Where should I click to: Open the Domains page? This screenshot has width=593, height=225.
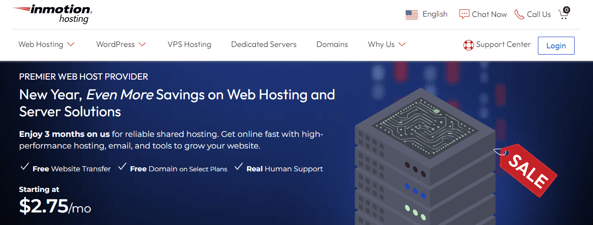[x=332, y=44]
